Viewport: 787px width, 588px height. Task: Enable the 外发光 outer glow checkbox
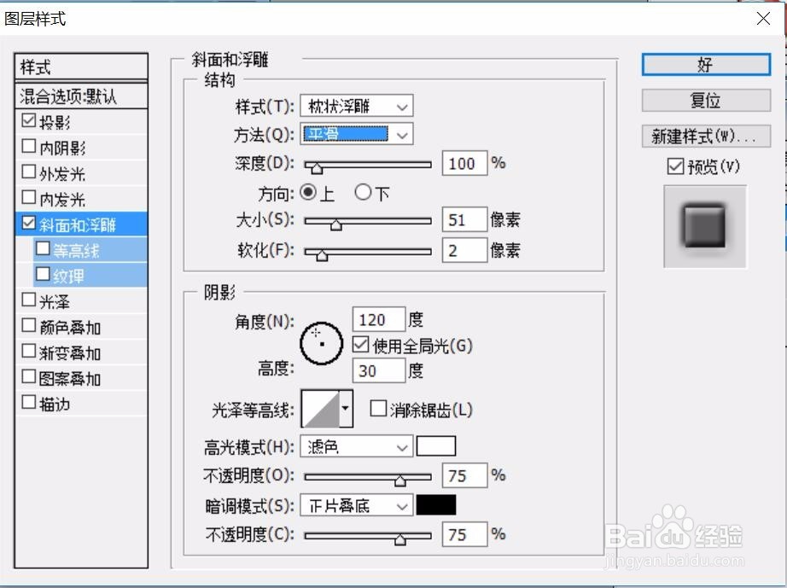tap(29, 172)
